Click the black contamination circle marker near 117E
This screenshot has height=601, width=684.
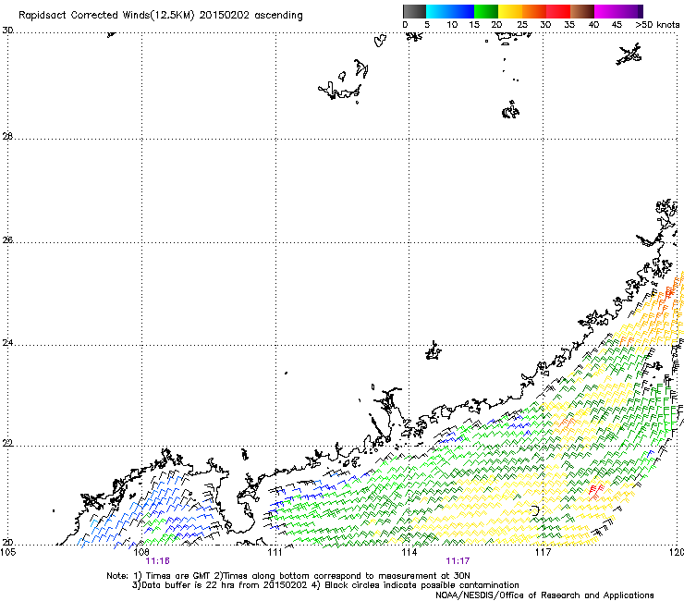[535, 510]
